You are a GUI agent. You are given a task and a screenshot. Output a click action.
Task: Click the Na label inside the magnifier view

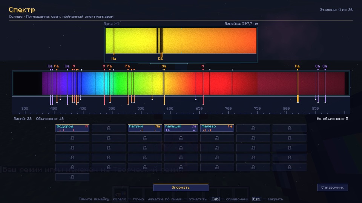click(114, 59)
